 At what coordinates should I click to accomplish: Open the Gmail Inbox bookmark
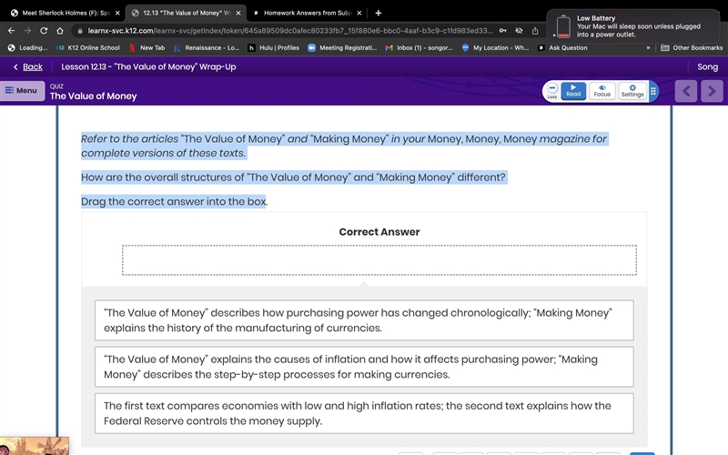[420, 47]
